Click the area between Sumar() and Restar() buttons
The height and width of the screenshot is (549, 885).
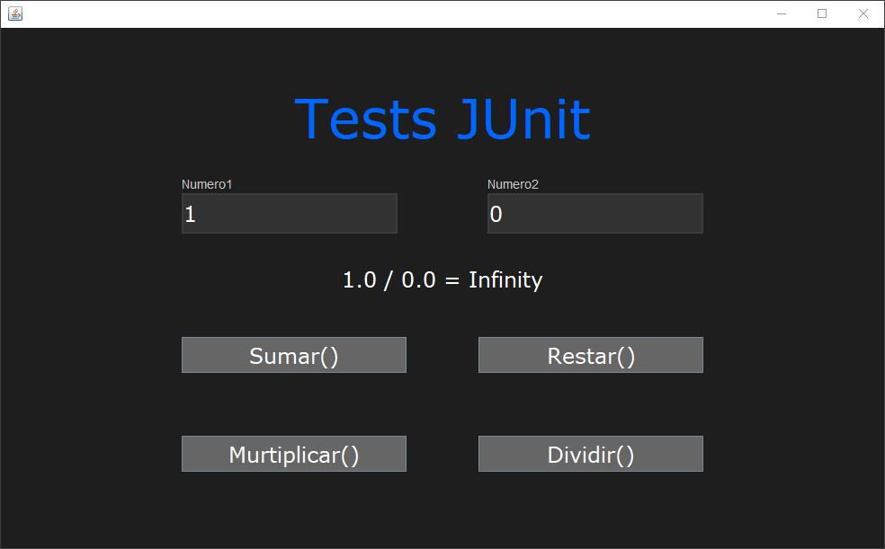tap(442, 354)
